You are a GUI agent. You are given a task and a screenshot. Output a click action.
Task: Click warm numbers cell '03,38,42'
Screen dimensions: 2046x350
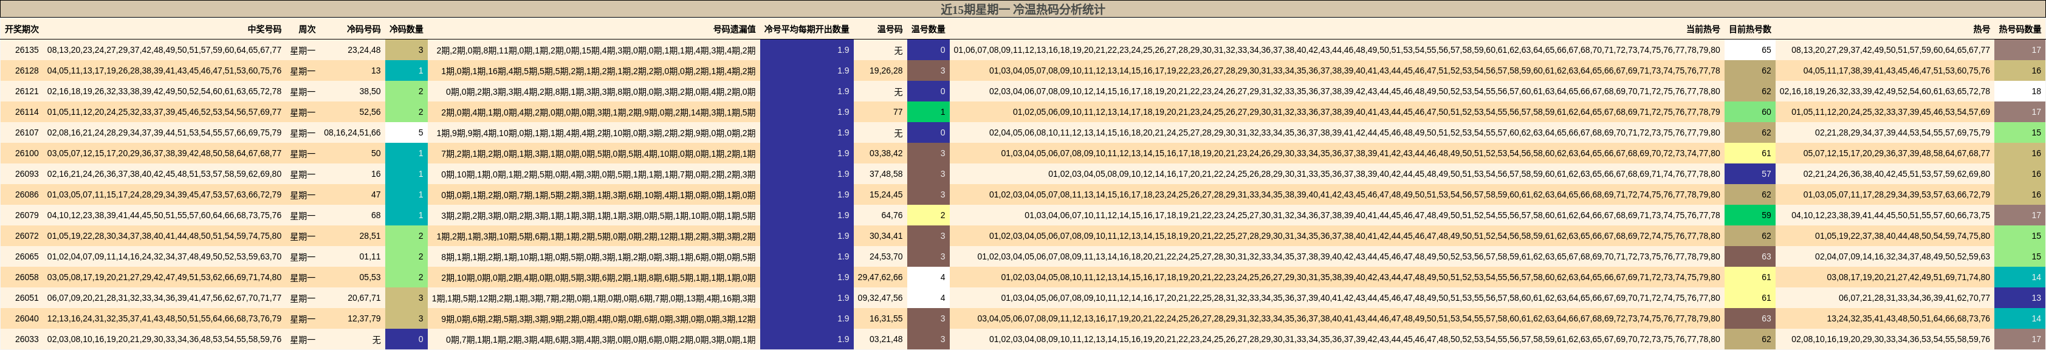pyautogui.click(x=885, y=153)
